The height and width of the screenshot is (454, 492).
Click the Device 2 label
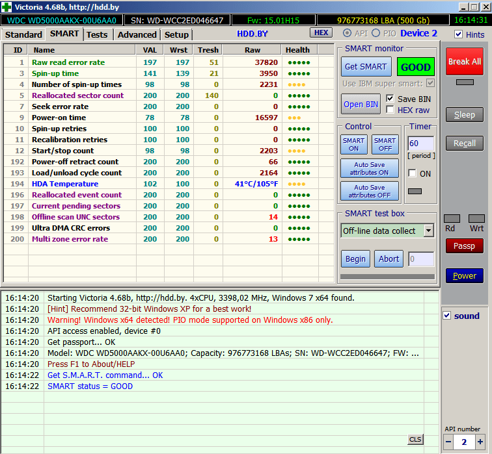(x=418, y=33)
